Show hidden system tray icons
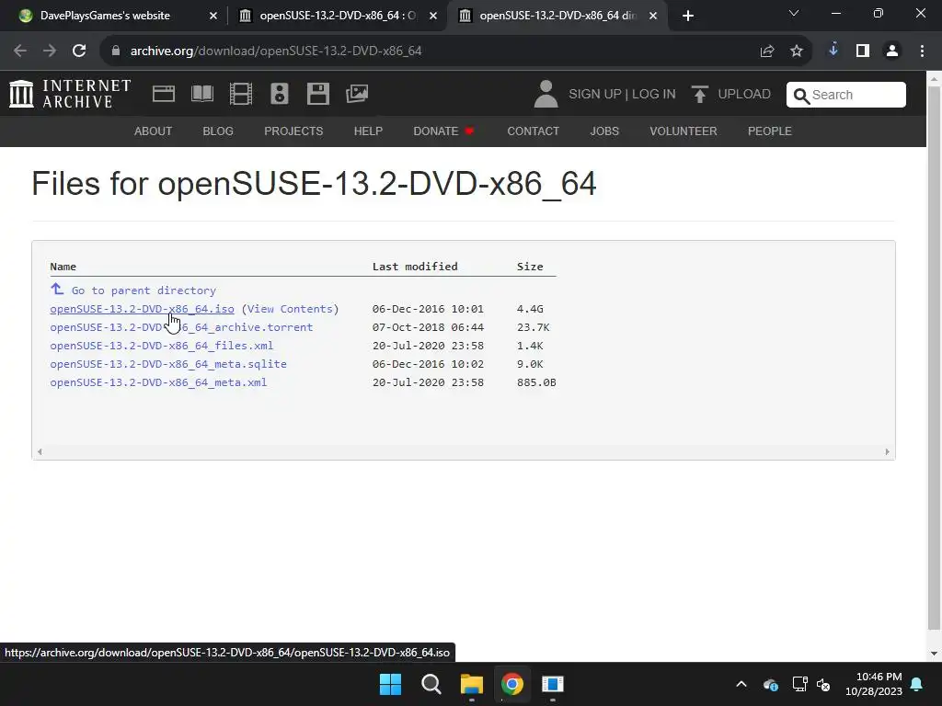 [x=741, y=684]
